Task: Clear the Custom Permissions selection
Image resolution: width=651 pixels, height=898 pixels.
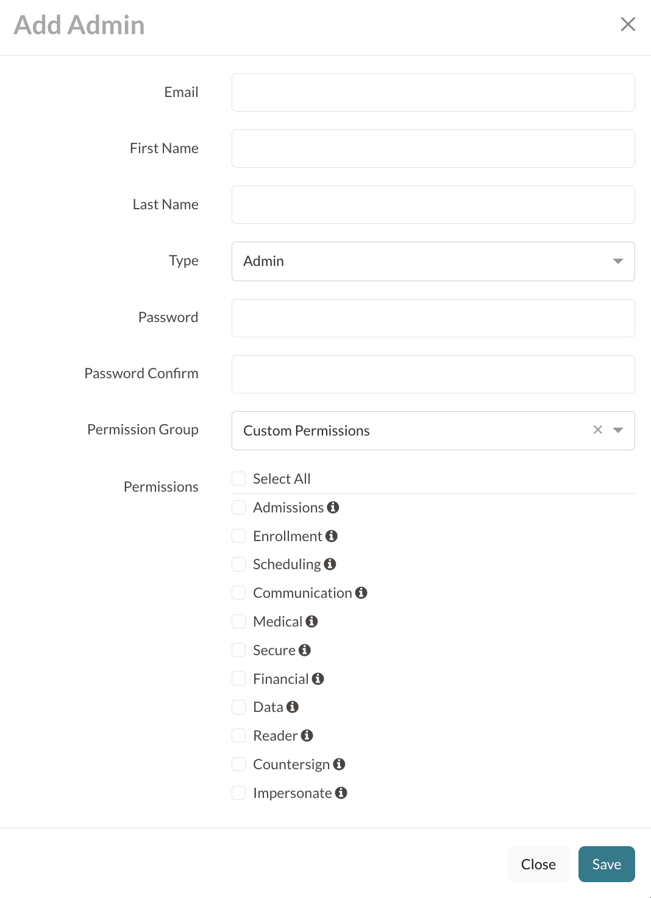Action: pyautogui.click(x=598, y=430)
